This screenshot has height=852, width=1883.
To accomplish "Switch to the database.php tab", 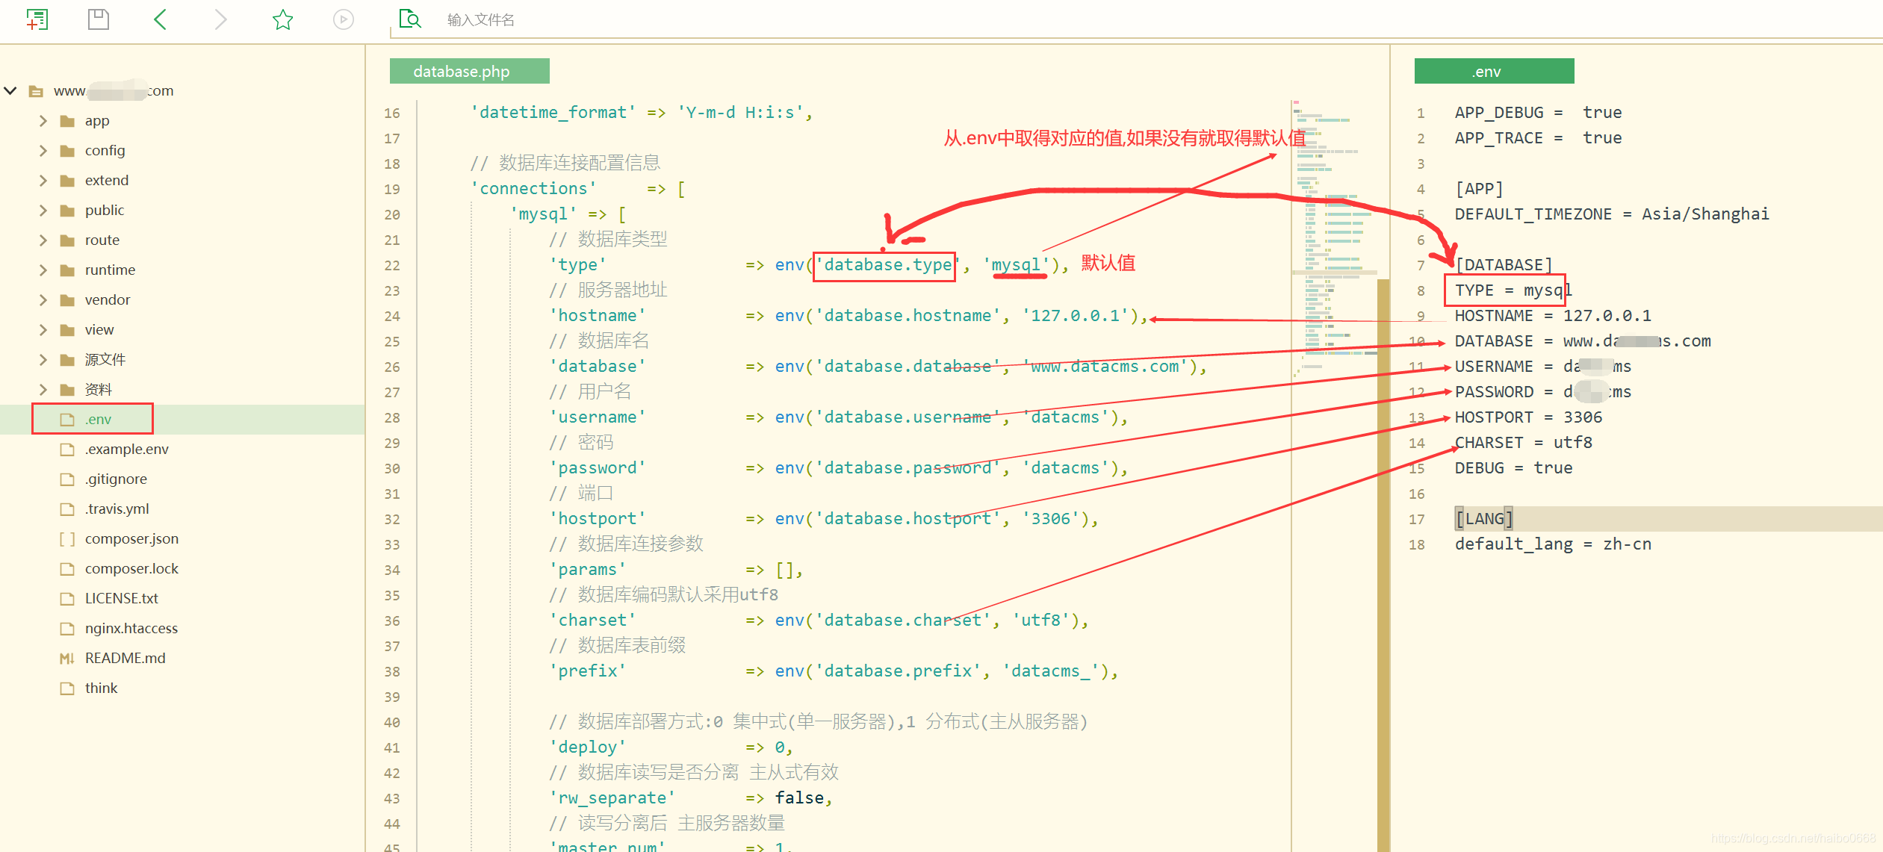I will tap(468, 71).
